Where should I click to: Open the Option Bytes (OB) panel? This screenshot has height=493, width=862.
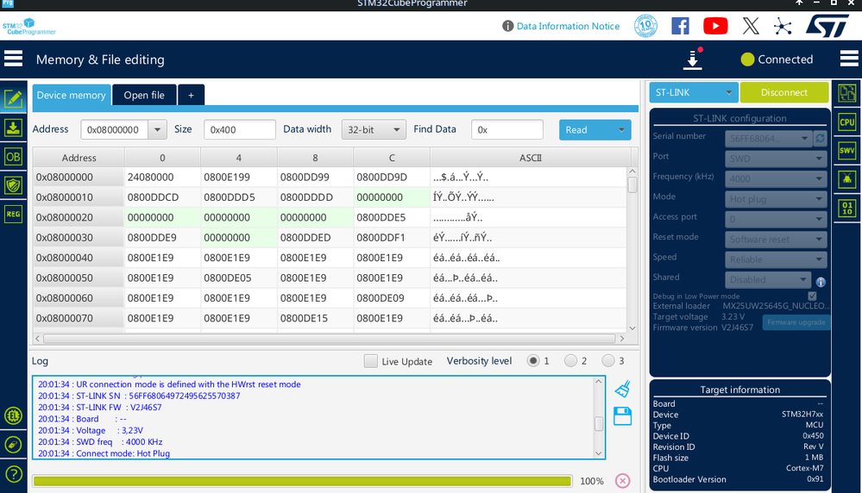pyautogui.click(x=13, y=157)
